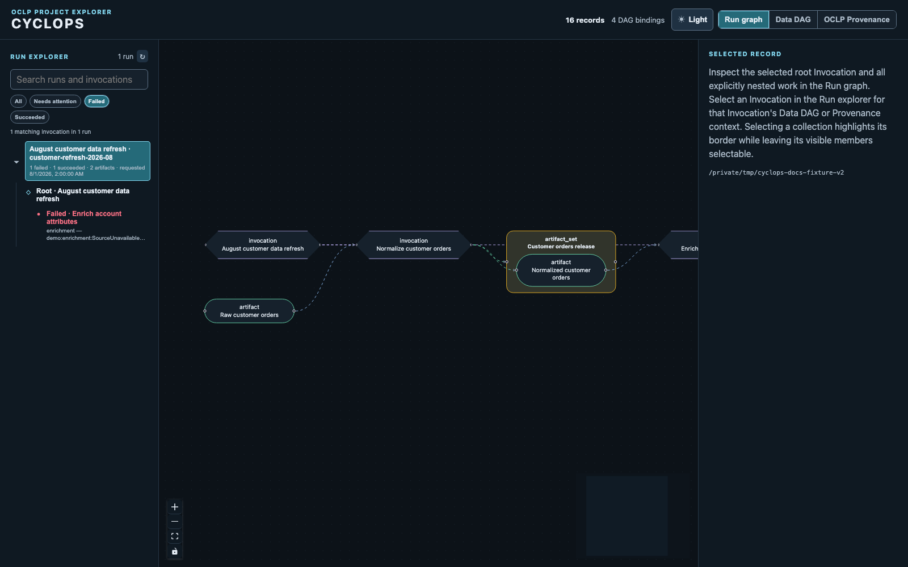Click the 4 DAG bindings label
Image resolution: width=908 pixels, height=567 pixels.
click(638, 20)
